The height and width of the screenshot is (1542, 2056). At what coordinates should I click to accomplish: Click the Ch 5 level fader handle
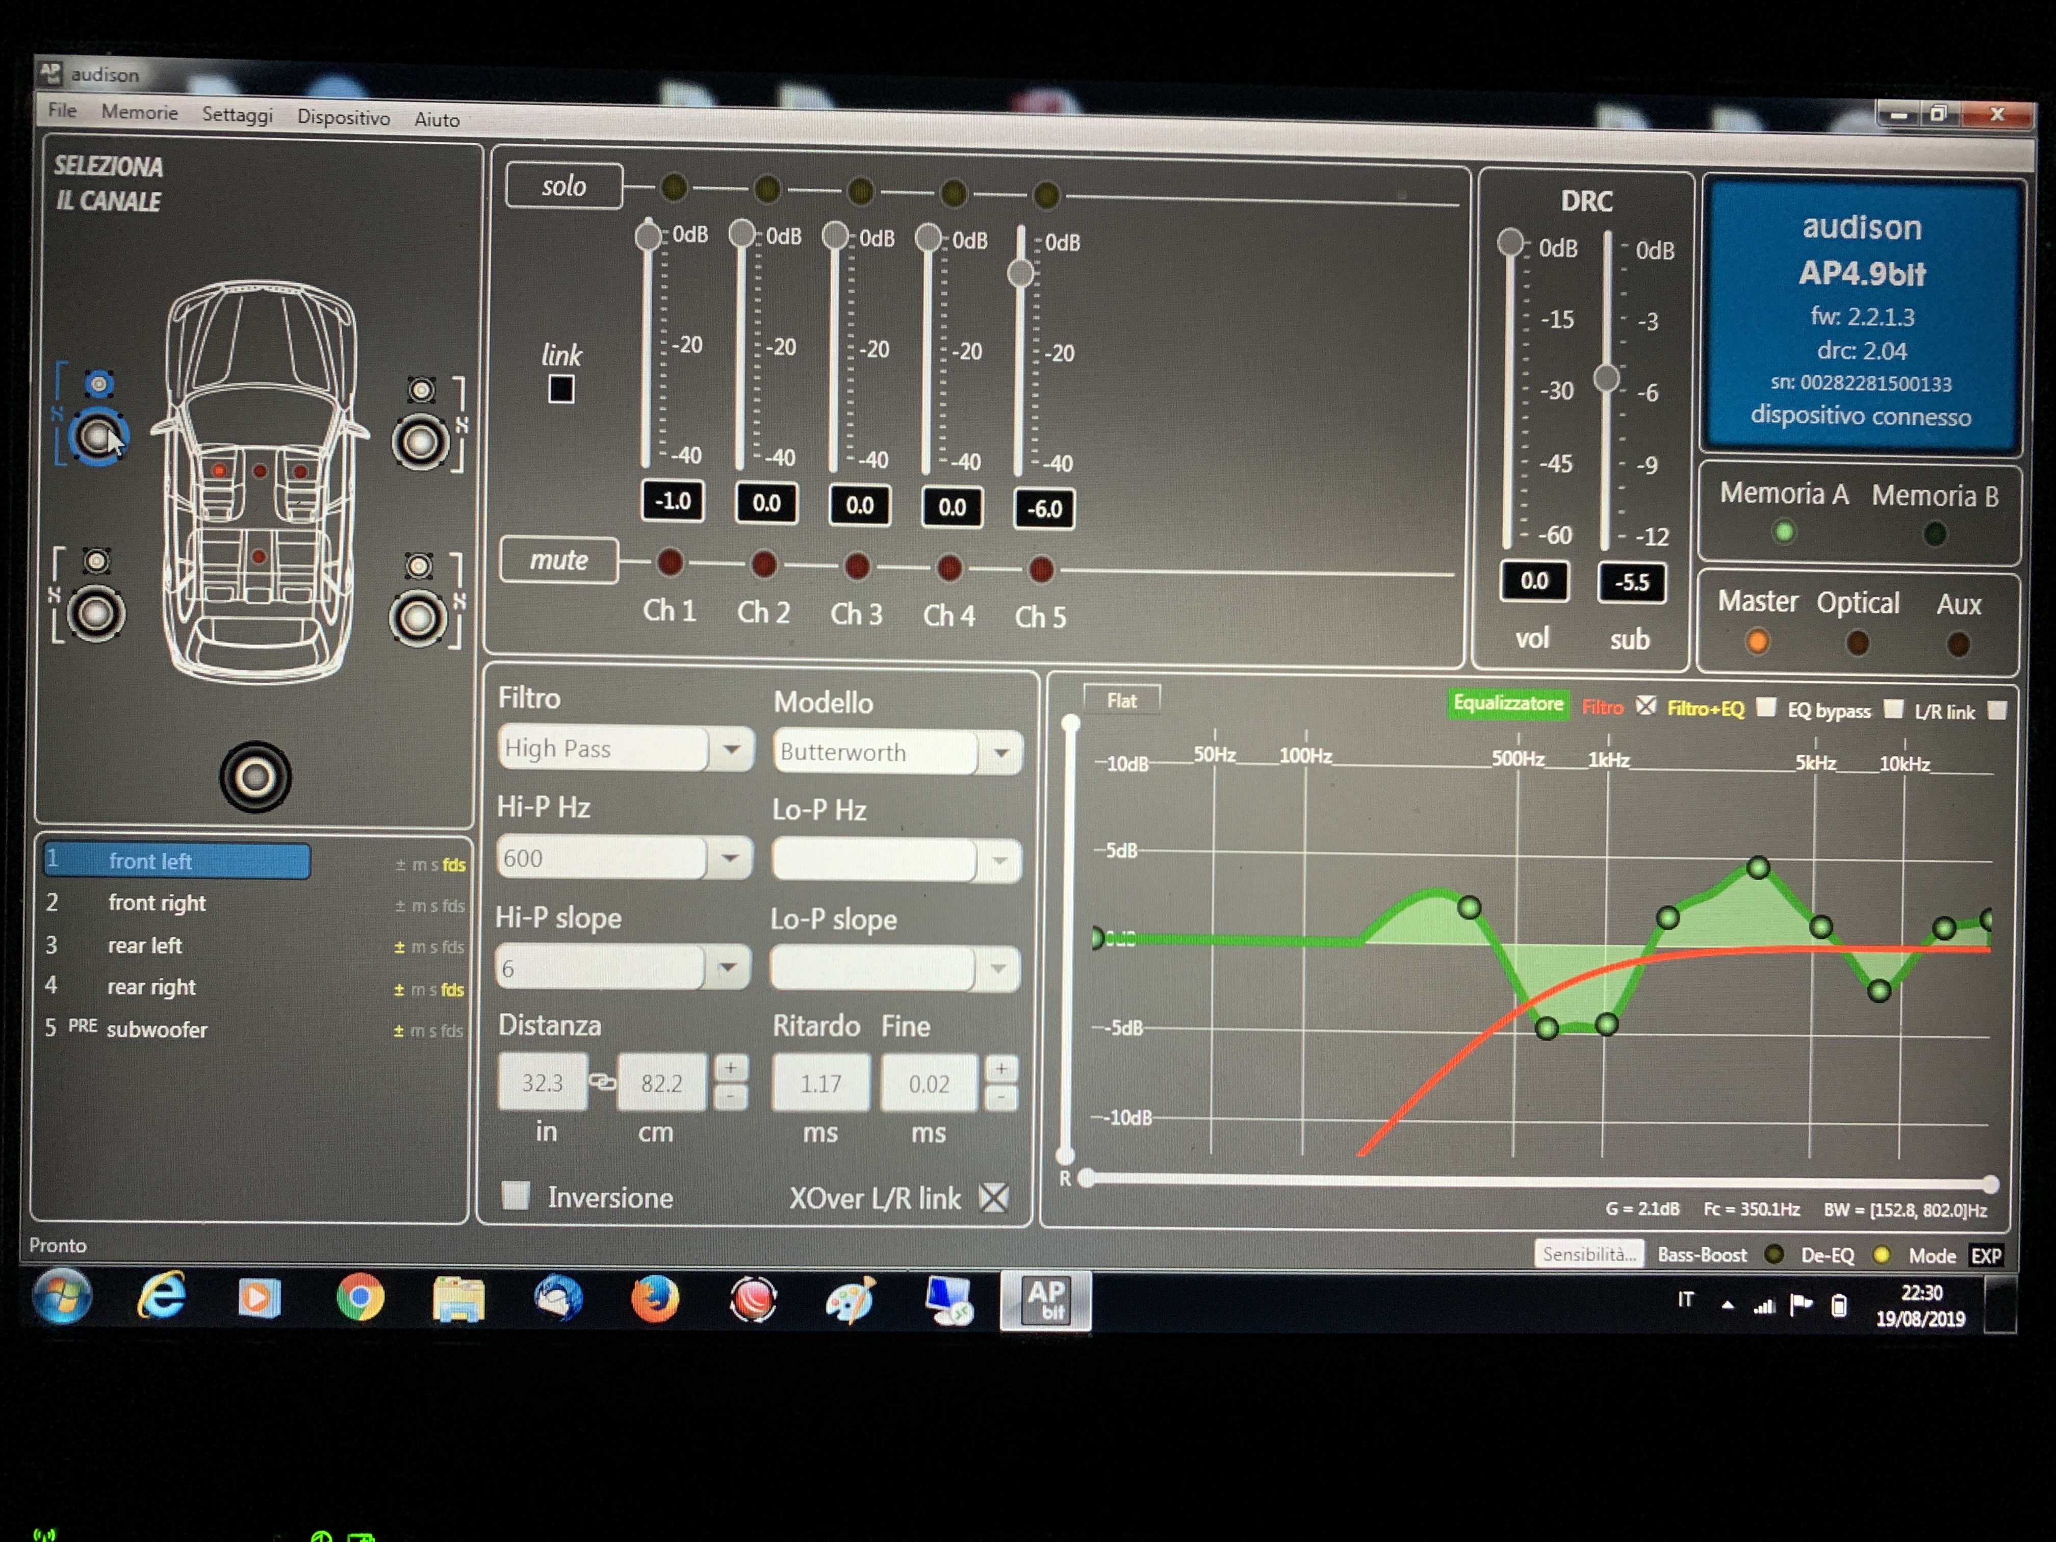(1020, 272)
